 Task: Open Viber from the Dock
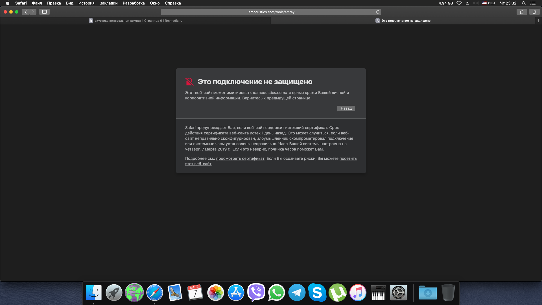click(x=256, y=293)
